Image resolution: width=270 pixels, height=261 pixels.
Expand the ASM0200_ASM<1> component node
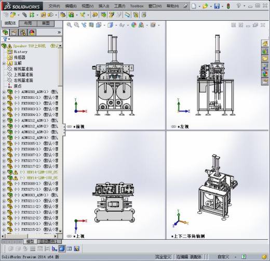click(4, 92)
